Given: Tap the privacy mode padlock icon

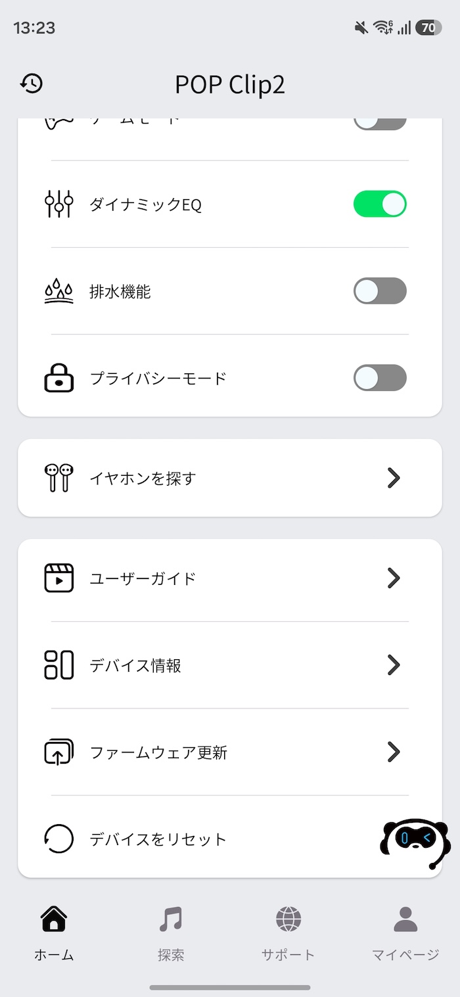Looking at the screenshot, I should [58, 378].
